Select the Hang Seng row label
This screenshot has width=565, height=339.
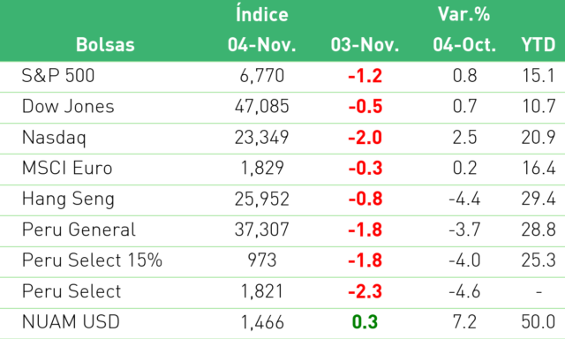click(x=68, y=200)
